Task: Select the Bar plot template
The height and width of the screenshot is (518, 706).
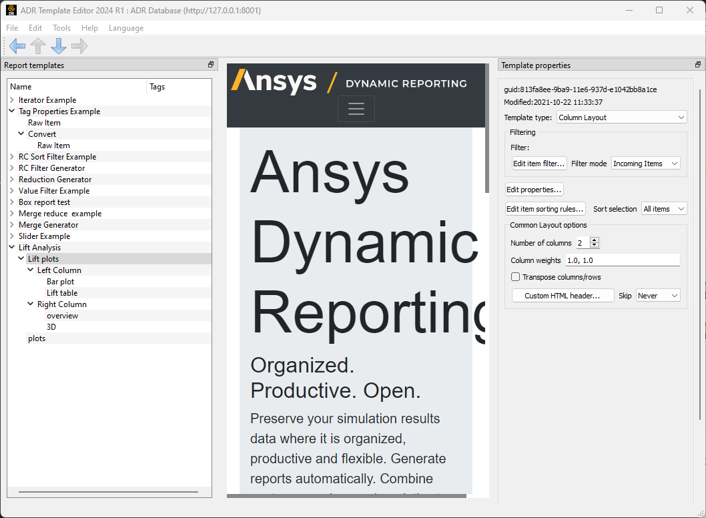Action: [60, 282]
